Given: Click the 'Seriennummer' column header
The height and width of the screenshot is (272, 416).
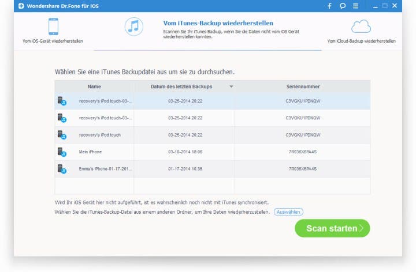Looking at the screenshot, I should (x=303, y=86).
